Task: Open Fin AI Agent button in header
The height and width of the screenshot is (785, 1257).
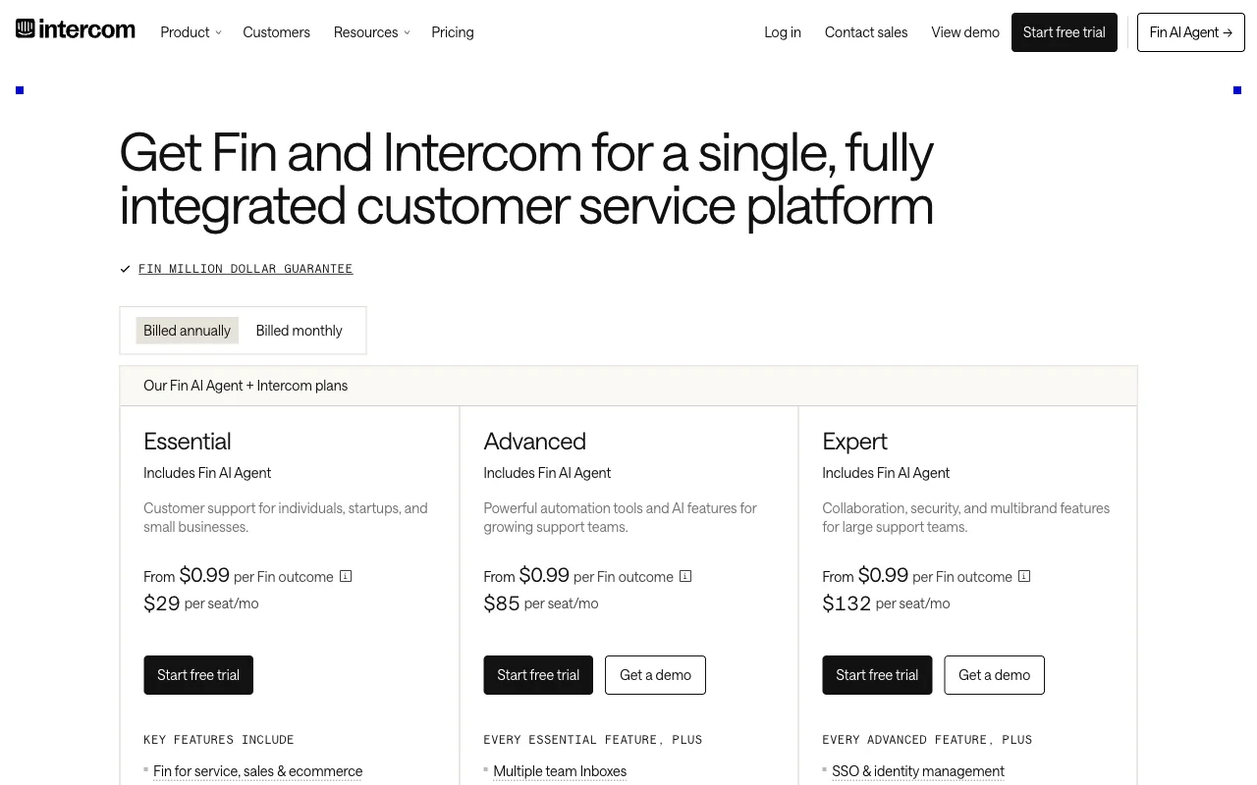Action: [1191, 32]
